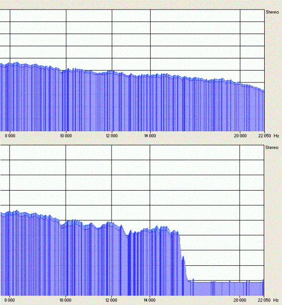282x305 pixels.
Task: Click the flat noise floor in bottom spectrum
Action: click(x=226, y=282)
